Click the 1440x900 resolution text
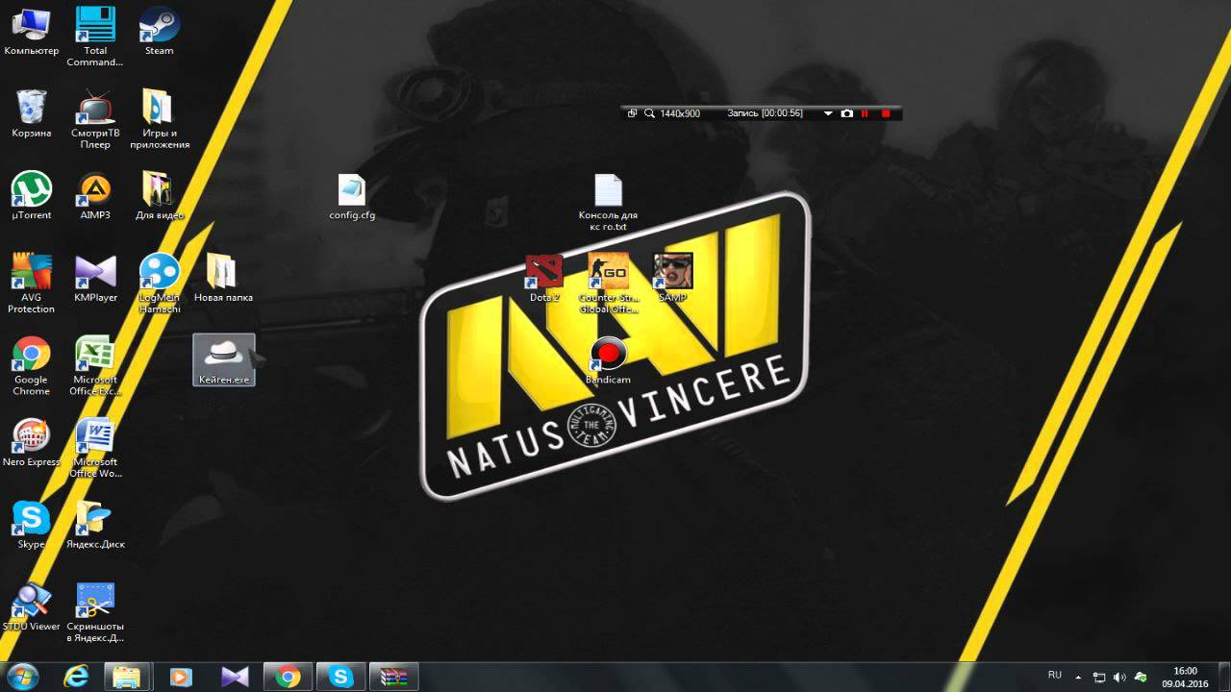Image resolution: width=1231 pixels, height=692 pixels. pos(680,113)
